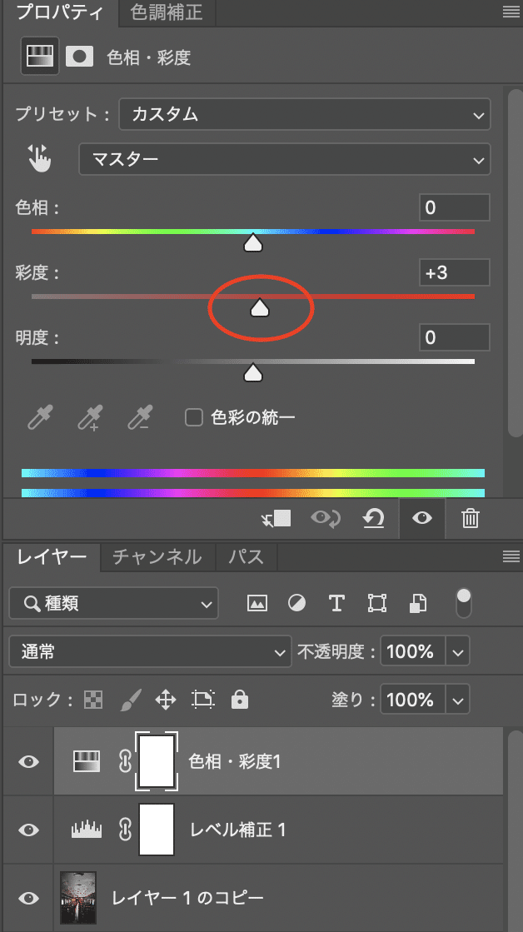This screenshot has height=932, width=523.
Task: Activate the on-image targeted adjustment hand tool
Action: point(39,159)
